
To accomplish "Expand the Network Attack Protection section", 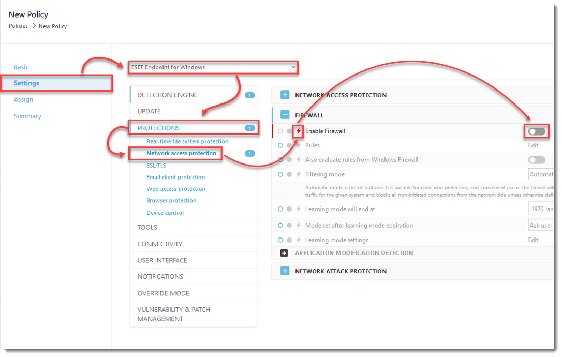I will tap(285, 271).
